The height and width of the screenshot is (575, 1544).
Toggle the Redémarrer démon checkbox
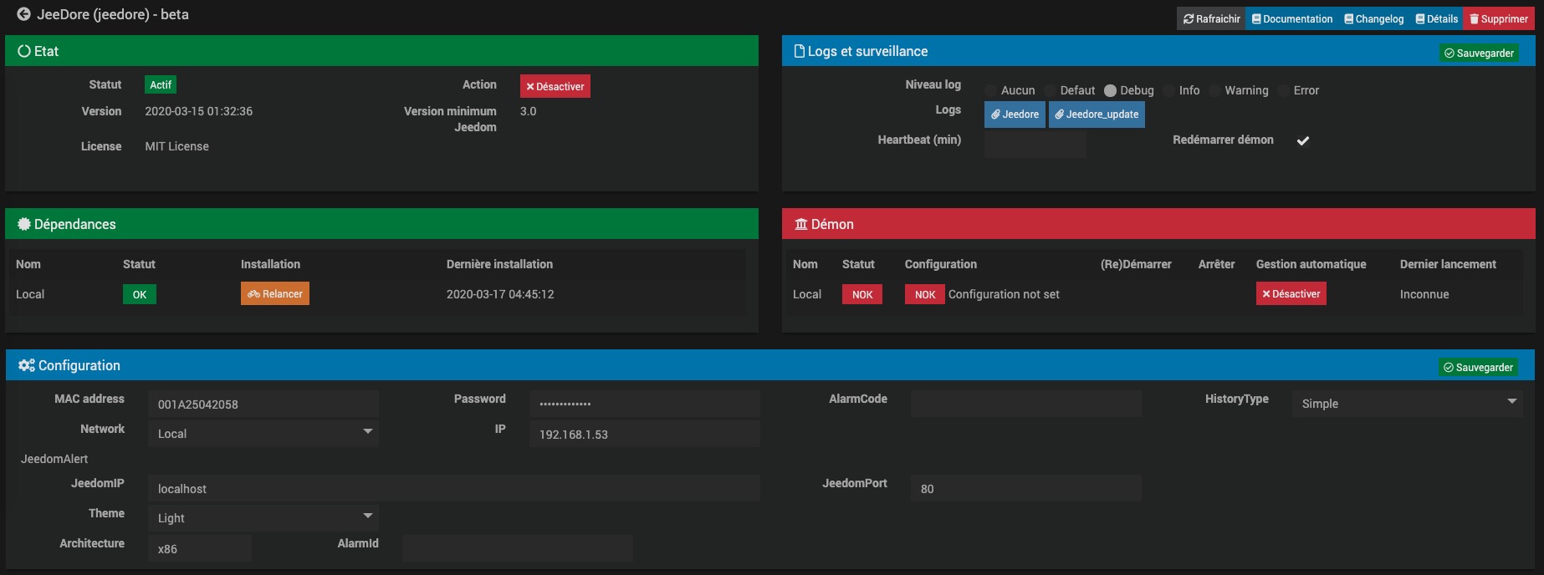tap(1302, 140)
